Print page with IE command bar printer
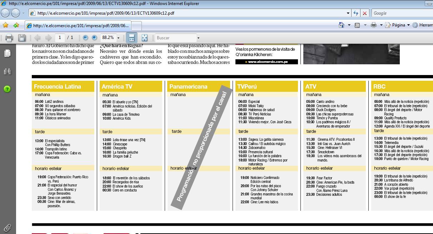Image resolution: width=433 pixels, height=234 pixels. point(374,25)
